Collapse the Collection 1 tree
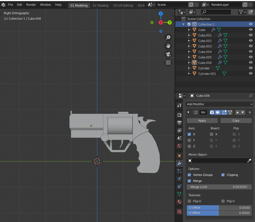This screenshot has height=222, width=255. 183,24
